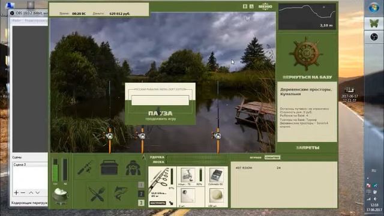This screenshot has height=216, width=384.
Task: Open the МЕНЮ button in the top bar
Action: point(265,7)
